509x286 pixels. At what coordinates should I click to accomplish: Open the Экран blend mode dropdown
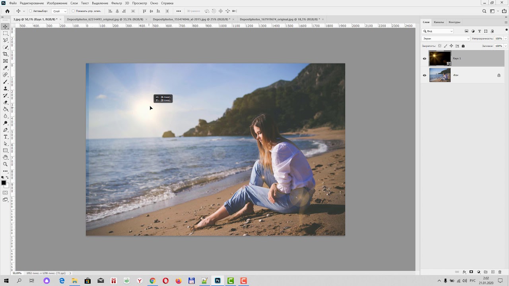tap(446, 39)
